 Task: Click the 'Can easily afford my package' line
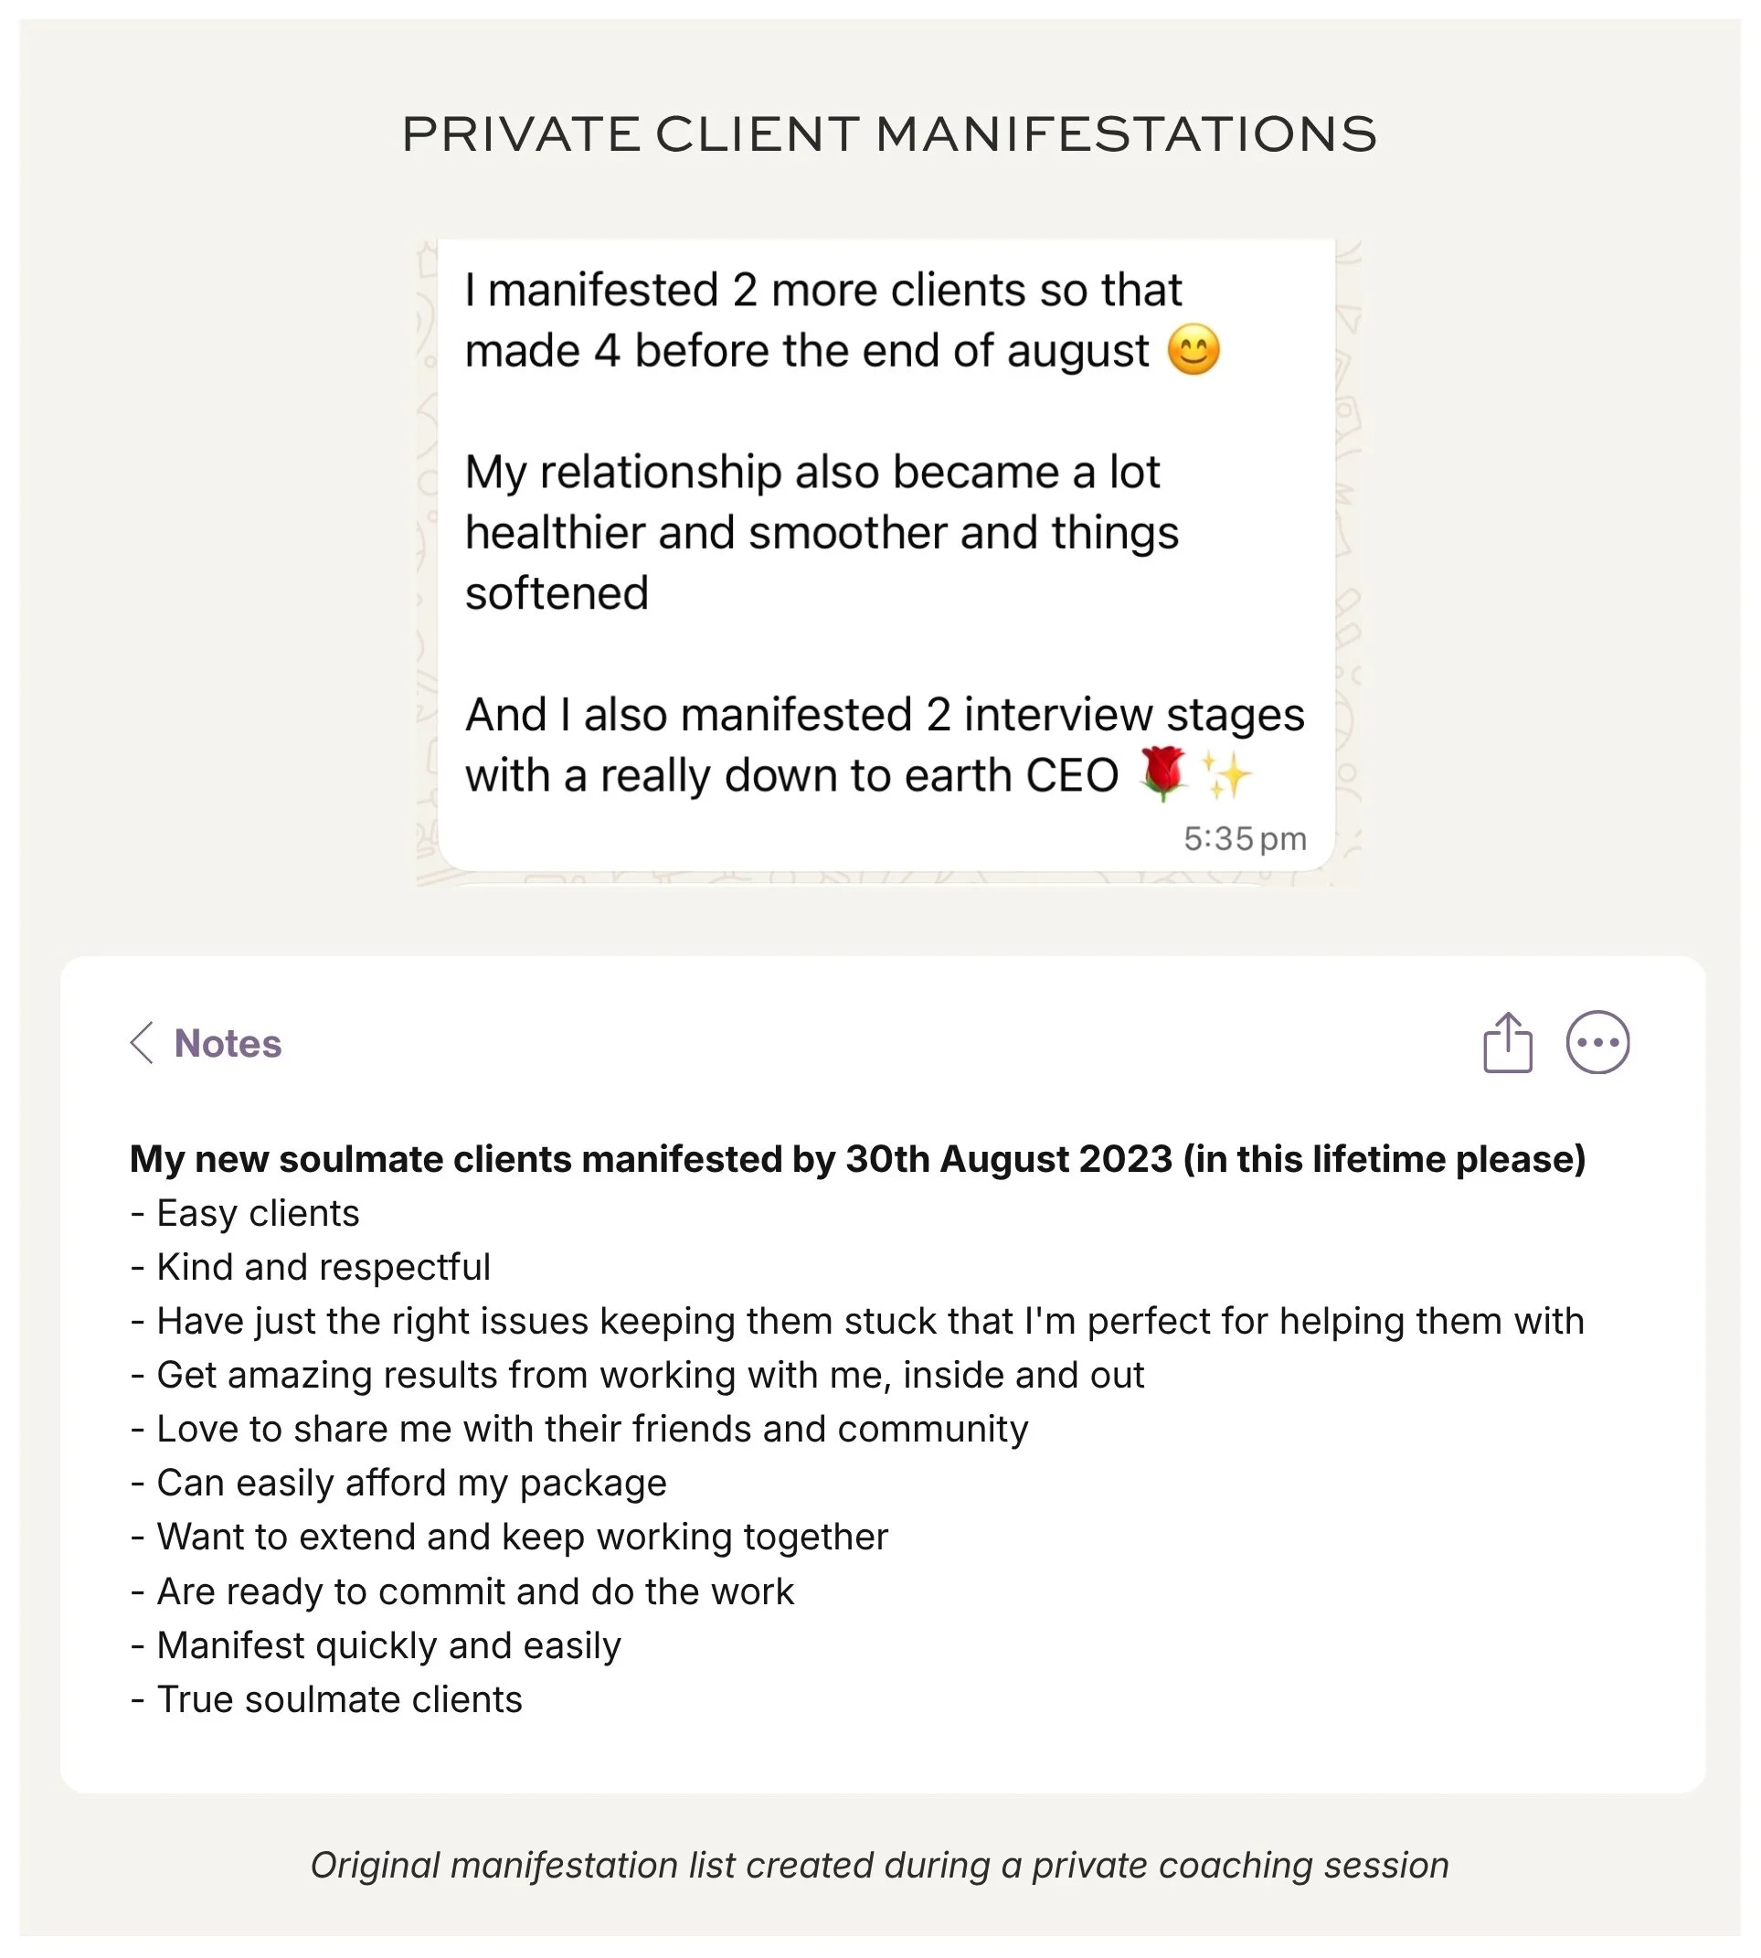point(398,1483)
